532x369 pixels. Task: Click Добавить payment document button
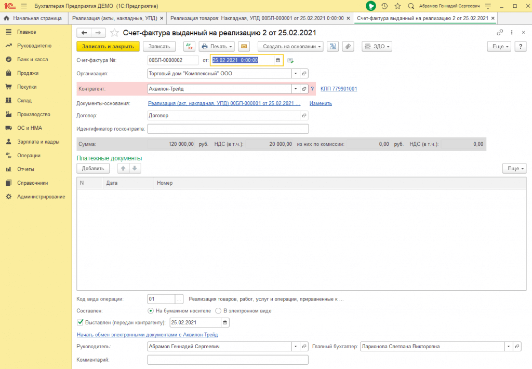[x=93, y=168]
